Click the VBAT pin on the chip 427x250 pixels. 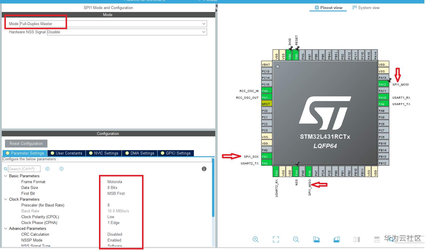[x=267, y=65]
